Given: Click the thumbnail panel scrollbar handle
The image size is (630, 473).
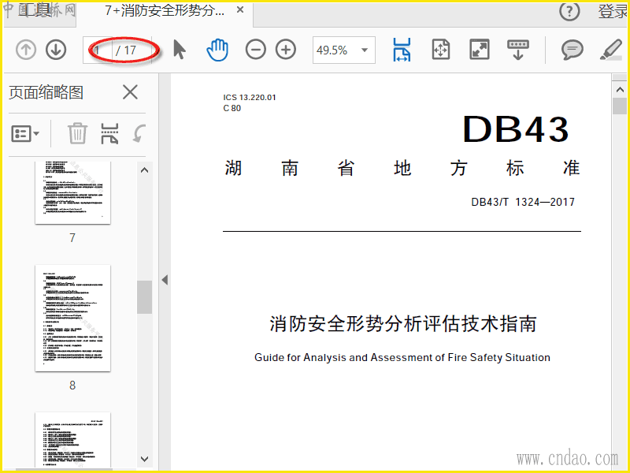Looking at the screenshot, I should [x=144, y=297].
